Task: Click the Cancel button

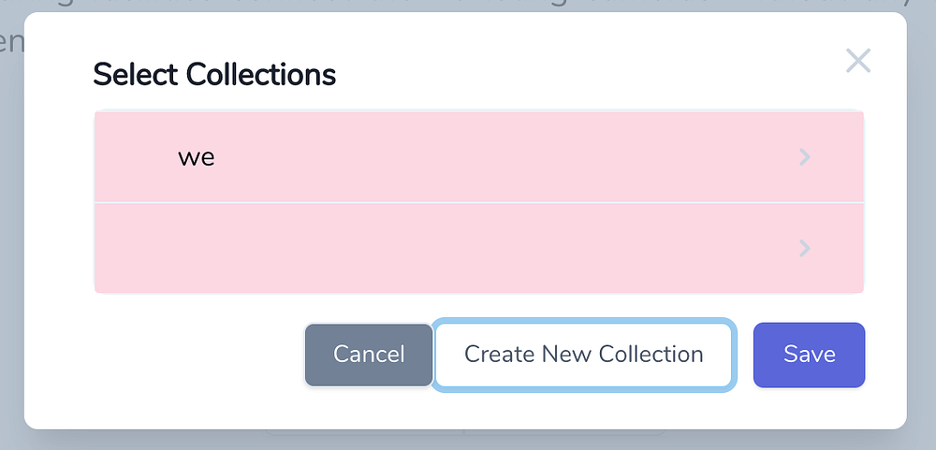Action: pyautogui.click(x=369, y=355)
